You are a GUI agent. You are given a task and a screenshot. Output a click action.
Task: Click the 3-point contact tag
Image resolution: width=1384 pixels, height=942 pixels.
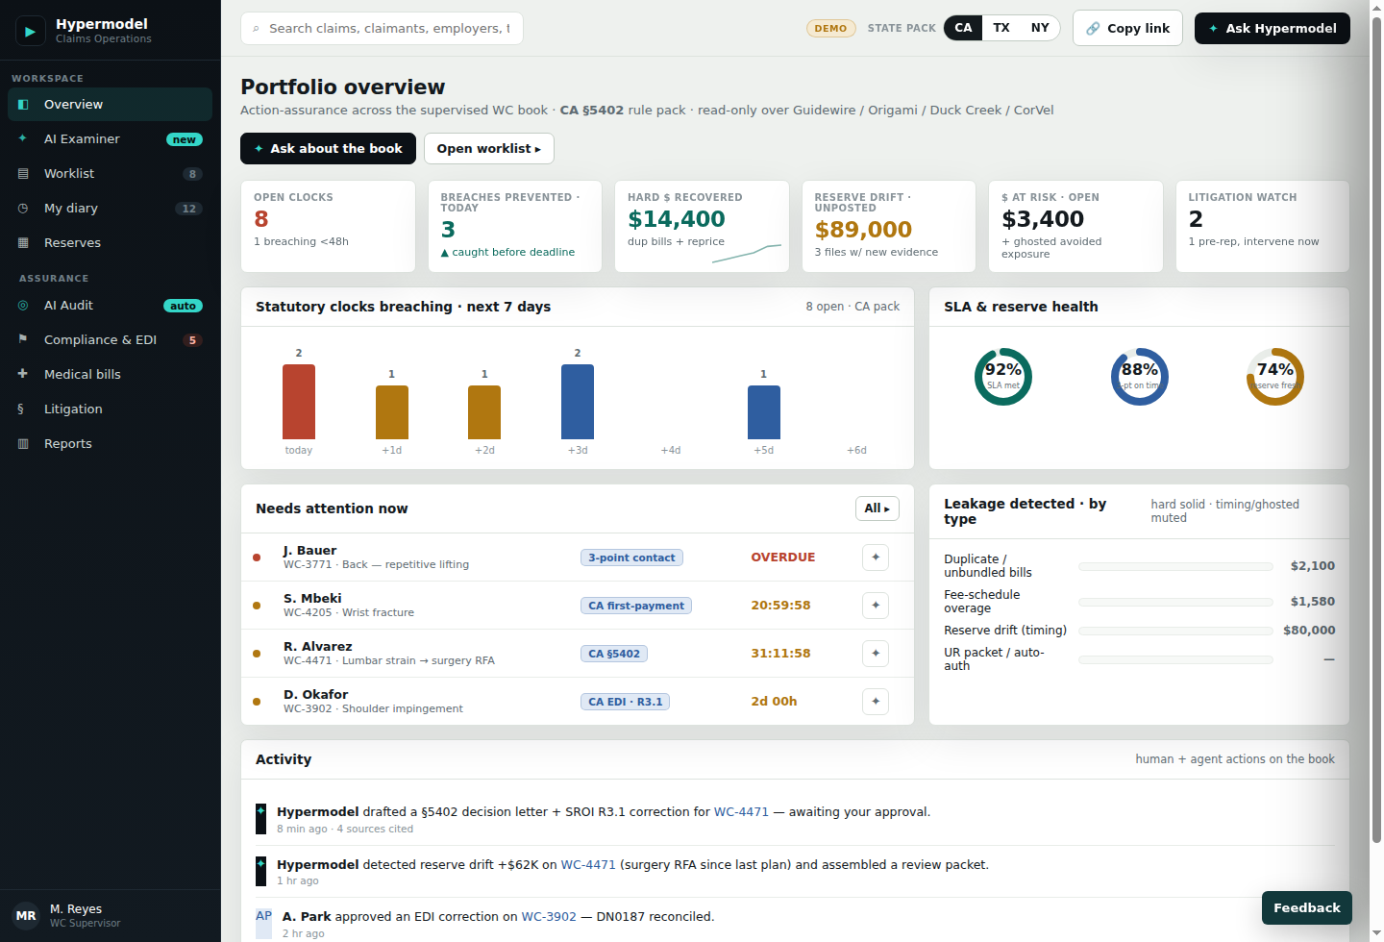[631, 558]
